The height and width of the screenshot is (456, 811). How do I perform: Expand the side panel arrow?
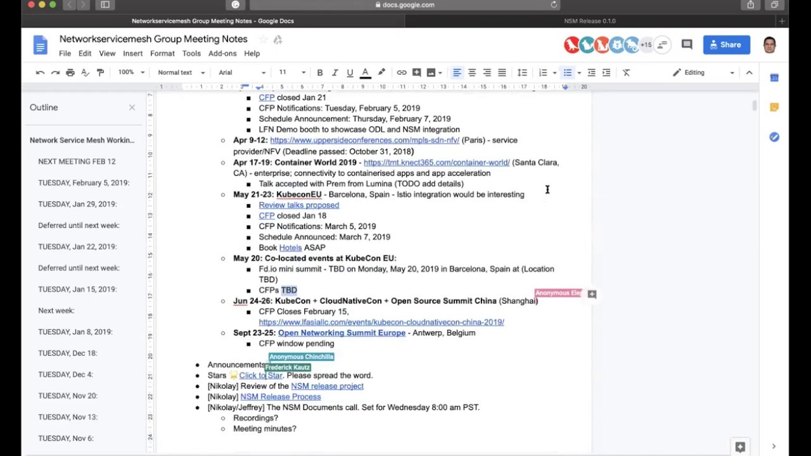click(774, 446)
